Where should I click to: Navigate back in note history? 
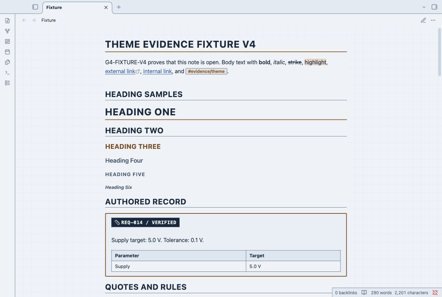24,20
